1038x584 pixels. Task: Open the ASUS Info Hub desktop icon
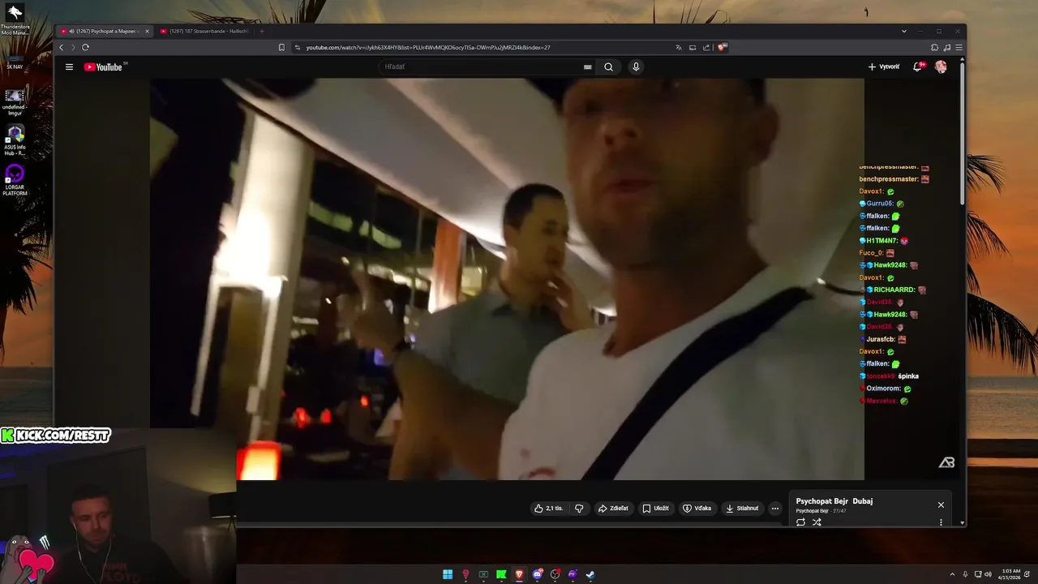[15, 140]
